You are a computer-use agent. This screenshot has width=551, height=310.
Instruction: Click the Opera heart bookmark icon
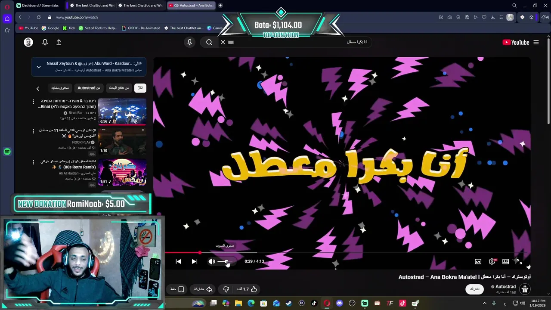(x=484, y=17)
